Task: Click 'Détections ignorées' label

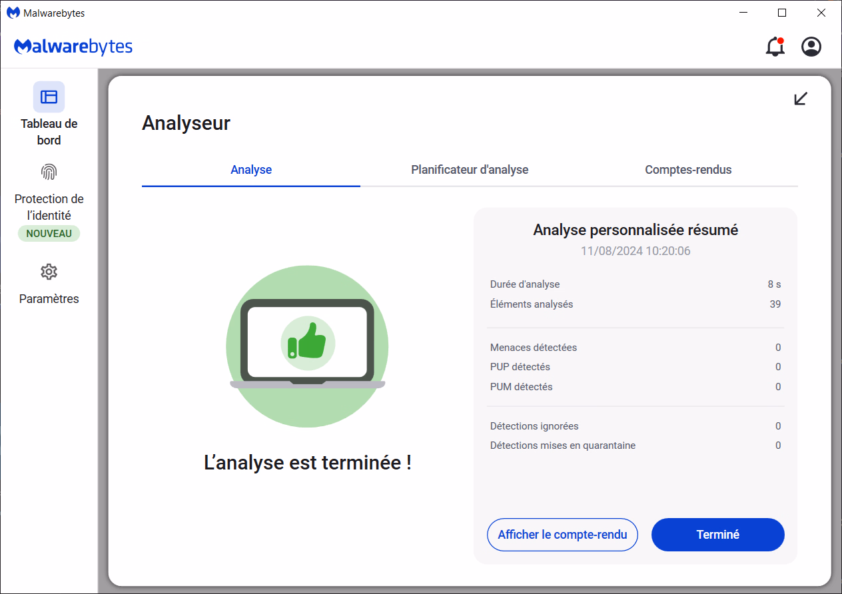Action: coord(534,426)
